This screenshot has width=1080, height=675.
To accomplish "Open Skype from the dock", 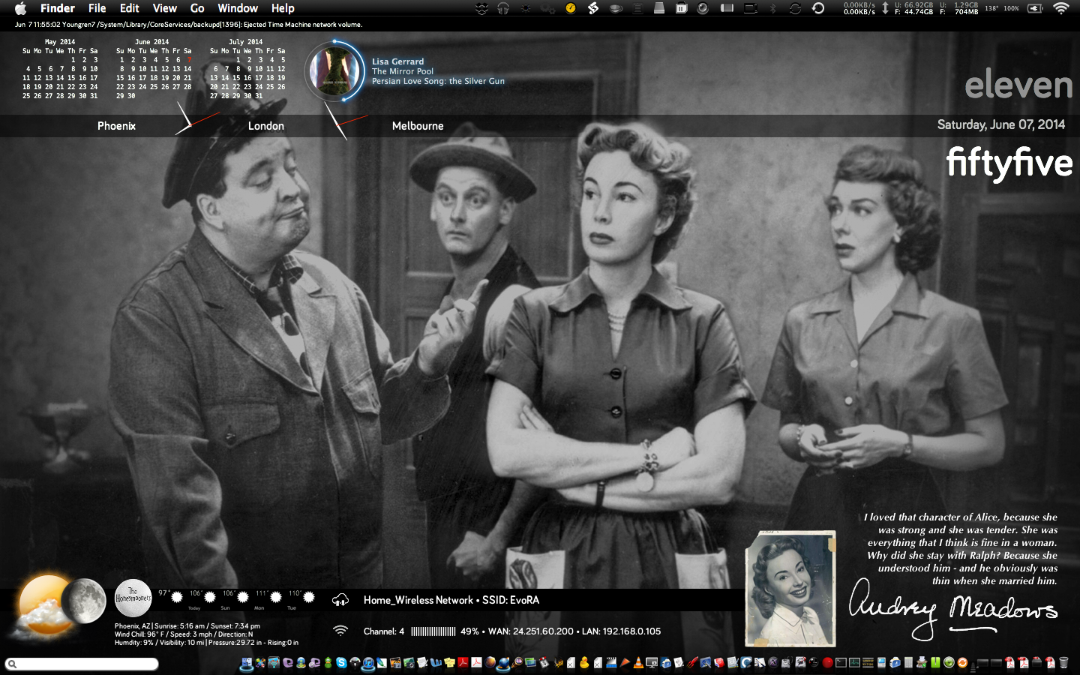I will pyautogui.click(x=341, y=663).
